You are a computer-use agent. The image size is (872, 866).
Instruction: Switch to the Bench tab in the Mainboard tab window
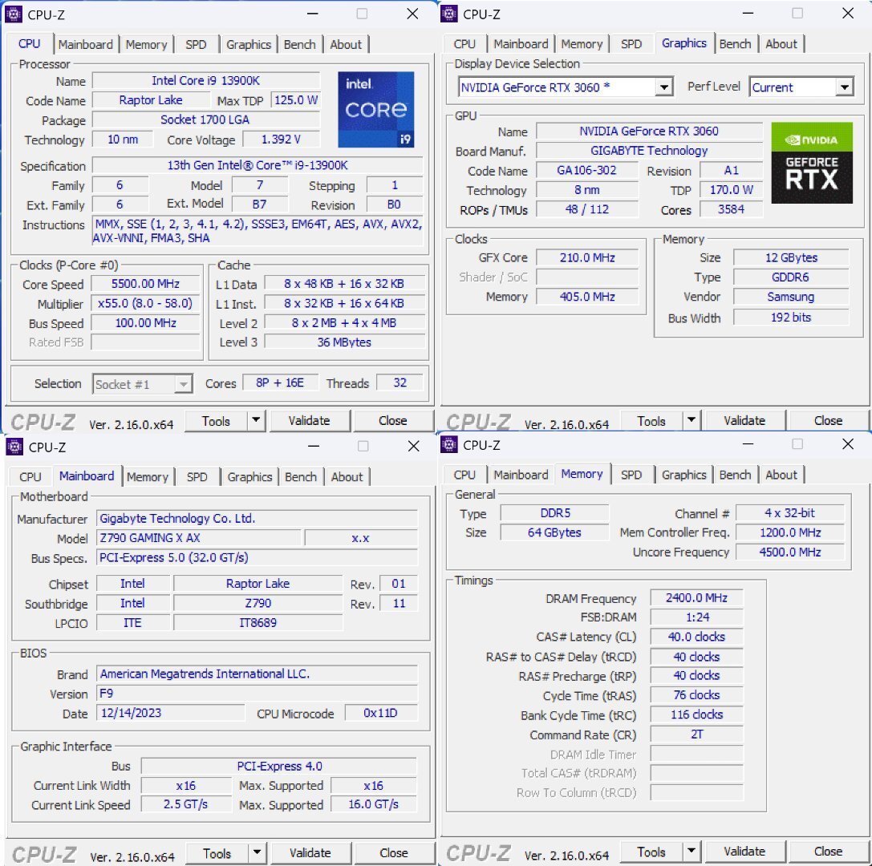(x=301, y=477)
